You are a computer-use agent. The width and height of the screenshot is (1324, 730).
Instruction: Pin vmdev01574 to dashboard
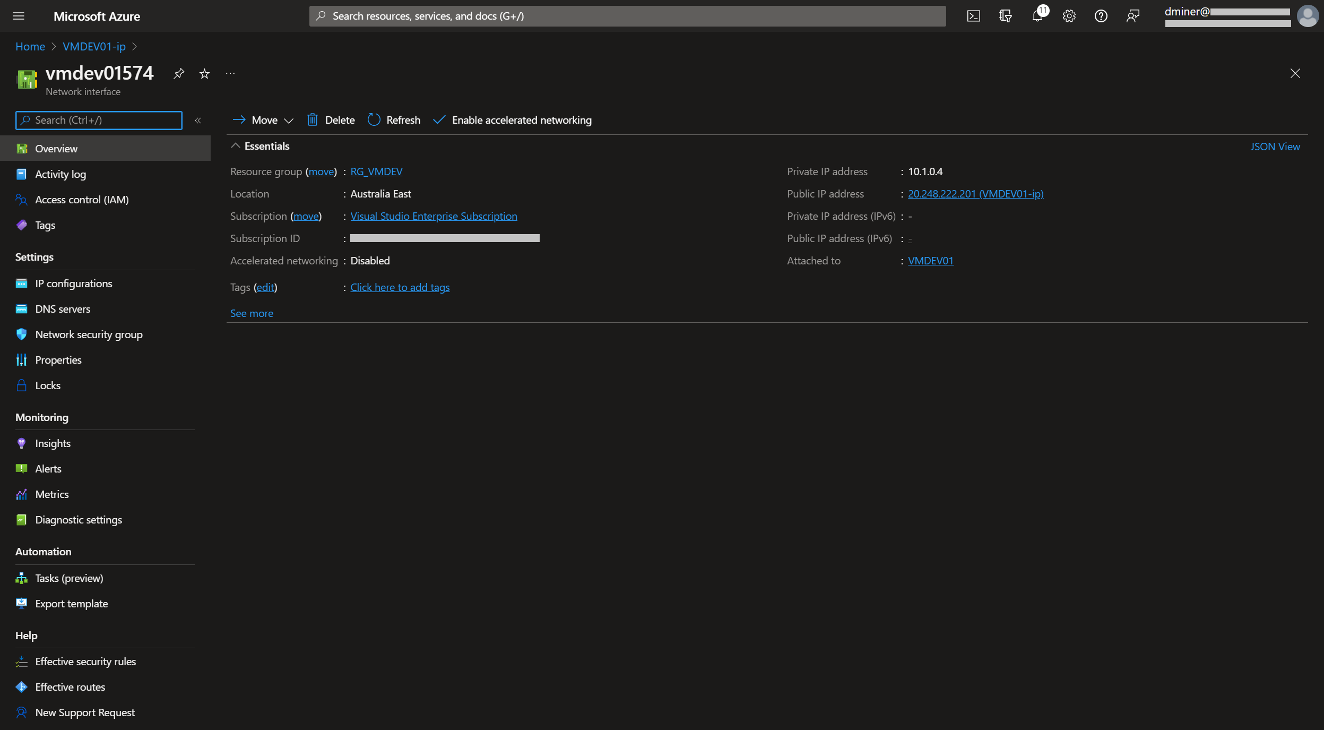click(179, 74)
